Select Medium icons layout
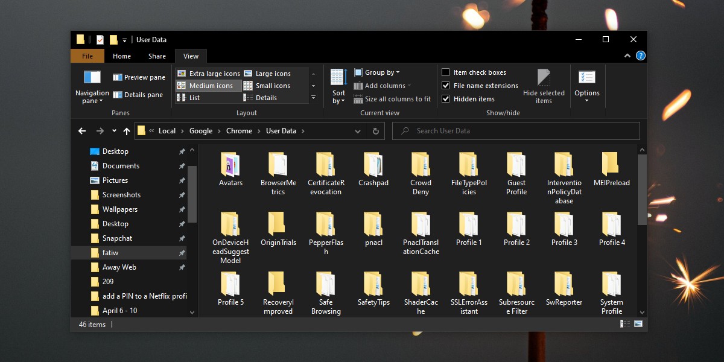 tap(209, 86)
